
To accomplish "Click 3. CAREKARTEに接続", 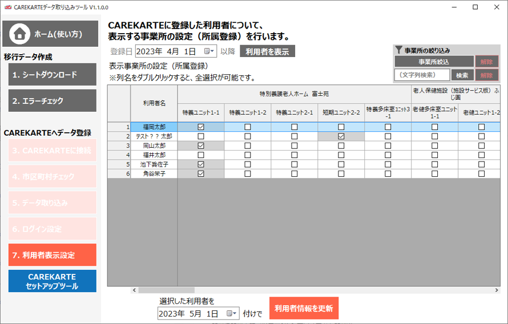I will (53, 150).
